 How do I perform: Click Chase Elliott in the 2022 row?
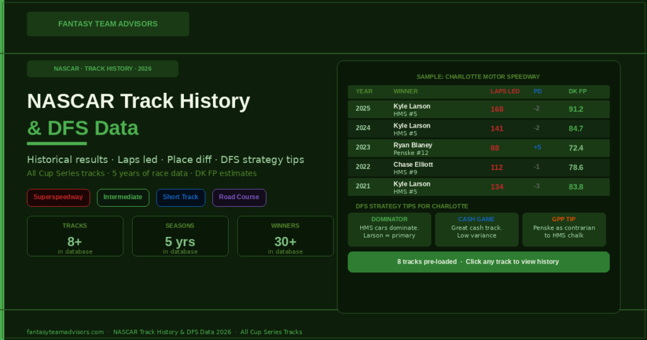click(x=413, y=165)
